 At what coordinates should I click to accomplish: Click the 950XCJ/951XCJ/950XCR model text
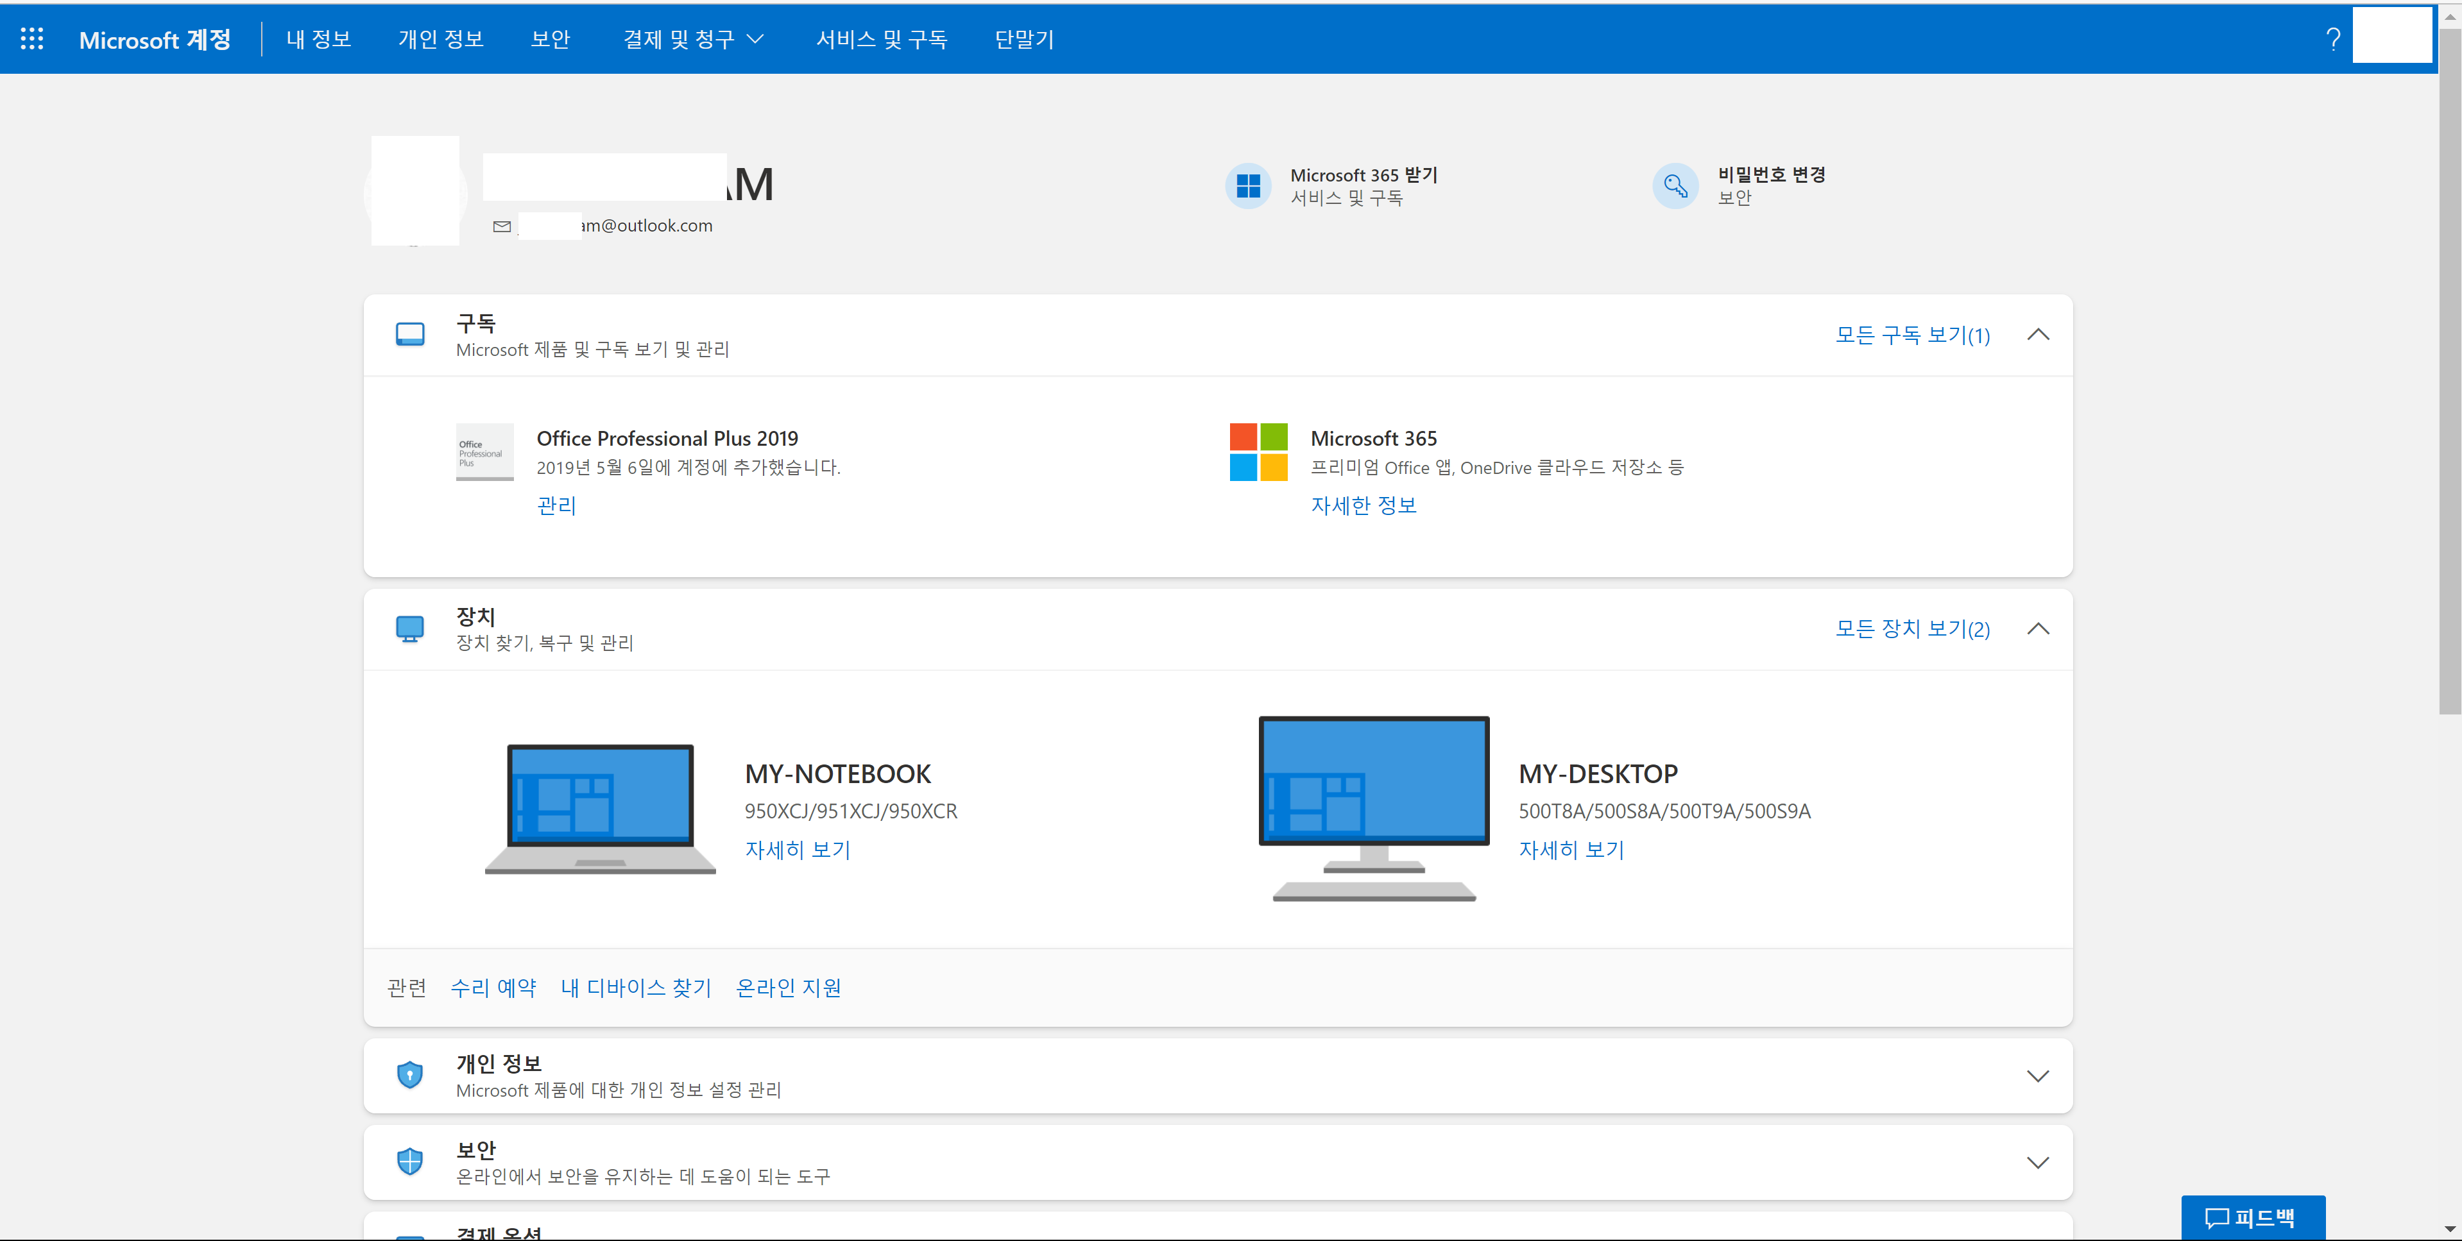point(851,811)
